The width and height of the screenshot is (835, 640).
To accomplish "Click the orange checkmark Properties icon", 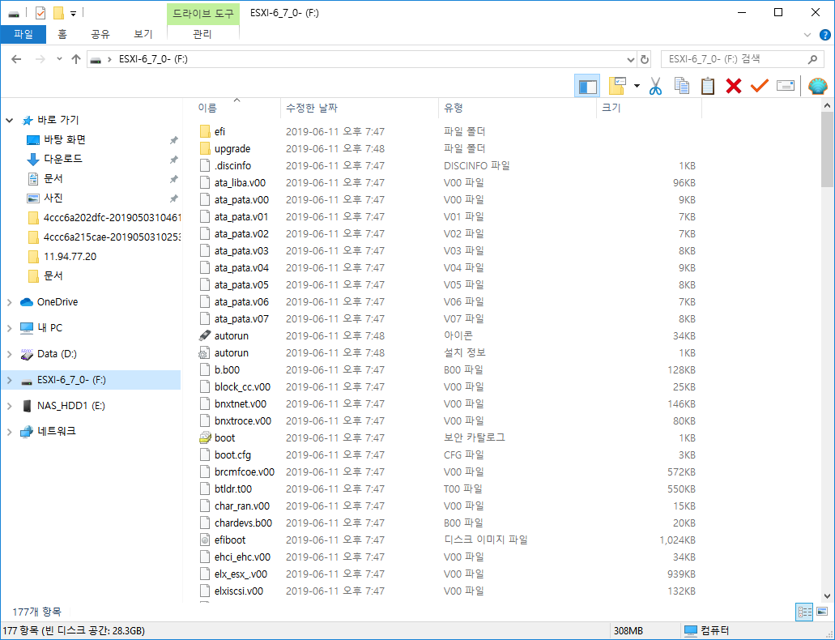I will pos(760,86).
